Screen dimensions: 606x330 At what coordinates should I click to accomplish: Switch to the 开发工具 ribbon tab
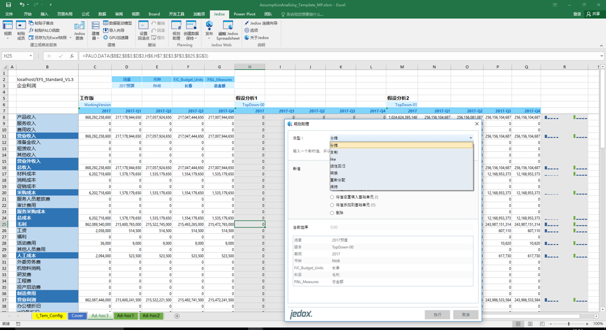[177, 14]
